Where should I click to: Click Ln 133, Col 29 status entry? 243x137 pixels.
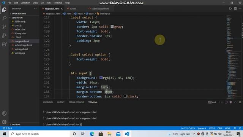pyautogui.click(x=188, y=128)
